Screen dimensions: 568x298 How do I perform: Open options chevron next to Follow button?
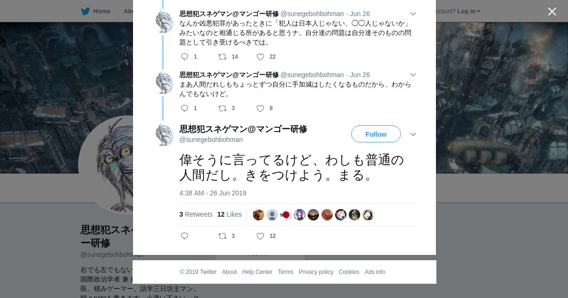413,134
